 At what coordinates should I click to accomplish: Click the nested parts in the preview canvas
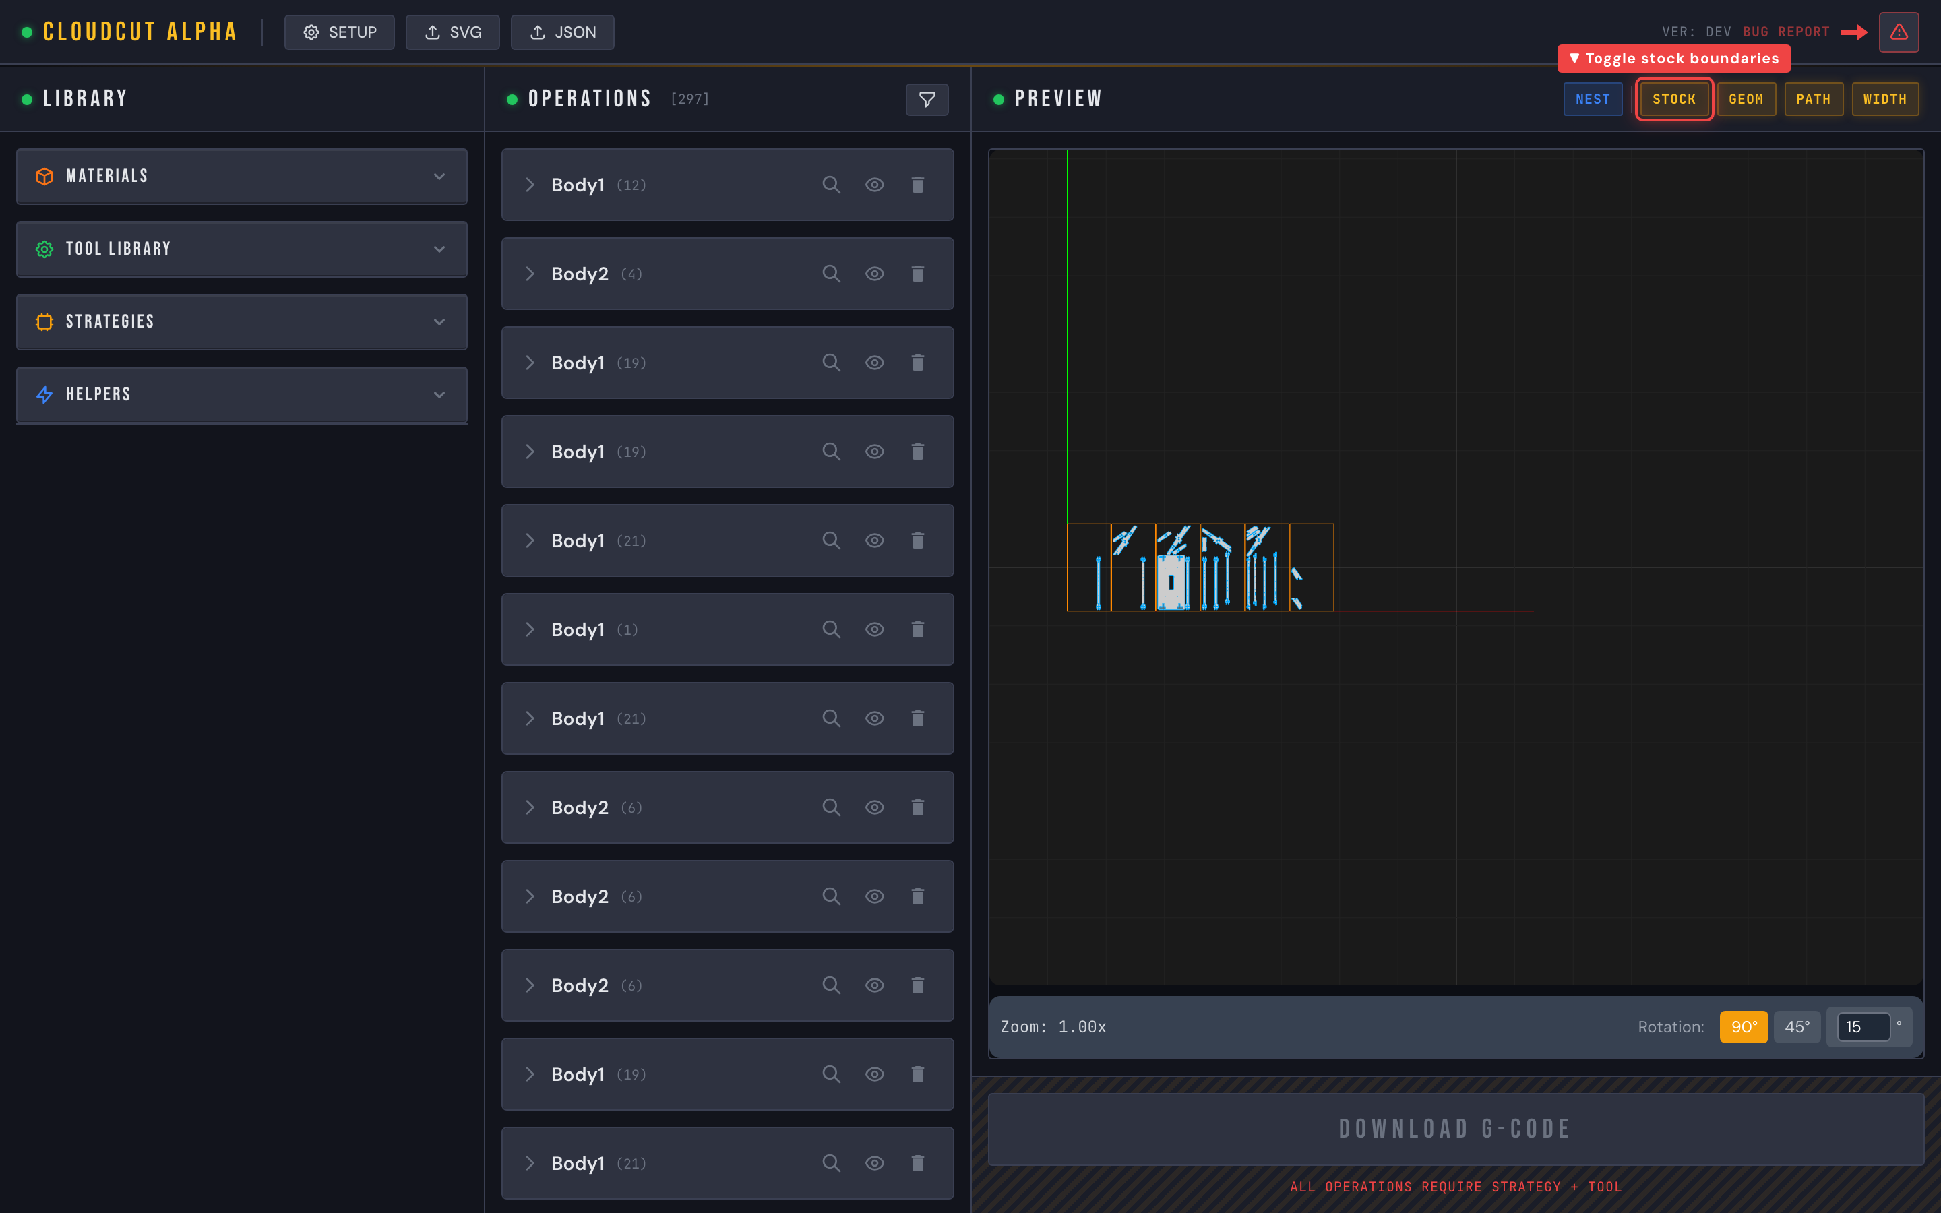click(x=1199, y=567)
